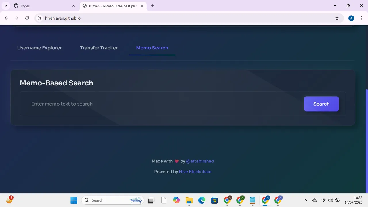The image size is (368, 207).
Task: Minimize the Chrome window
Action: click(x=335, y=6)
